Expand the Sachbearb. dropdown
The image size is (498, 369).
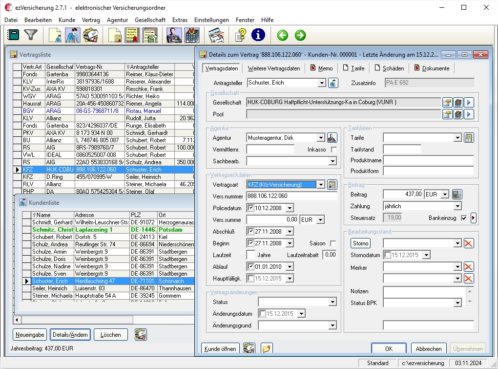point(332,161)
